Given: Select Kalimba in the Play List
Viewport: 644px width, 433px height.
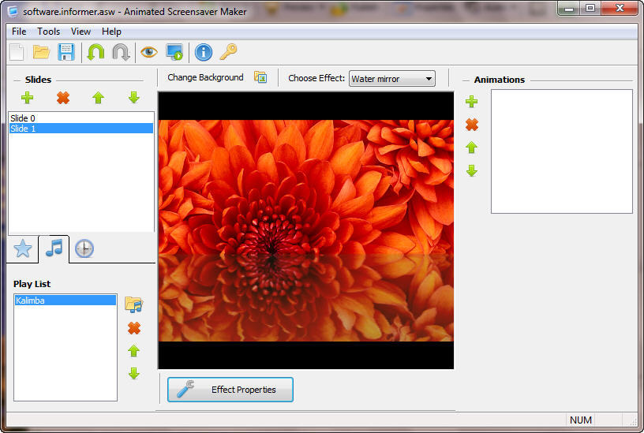Looking at the screenshot, I should tap(30, 300).
